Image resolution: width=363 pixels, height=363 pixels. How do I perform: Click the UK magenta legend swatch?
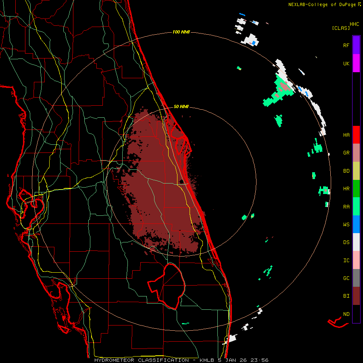[x=356, y=63]
